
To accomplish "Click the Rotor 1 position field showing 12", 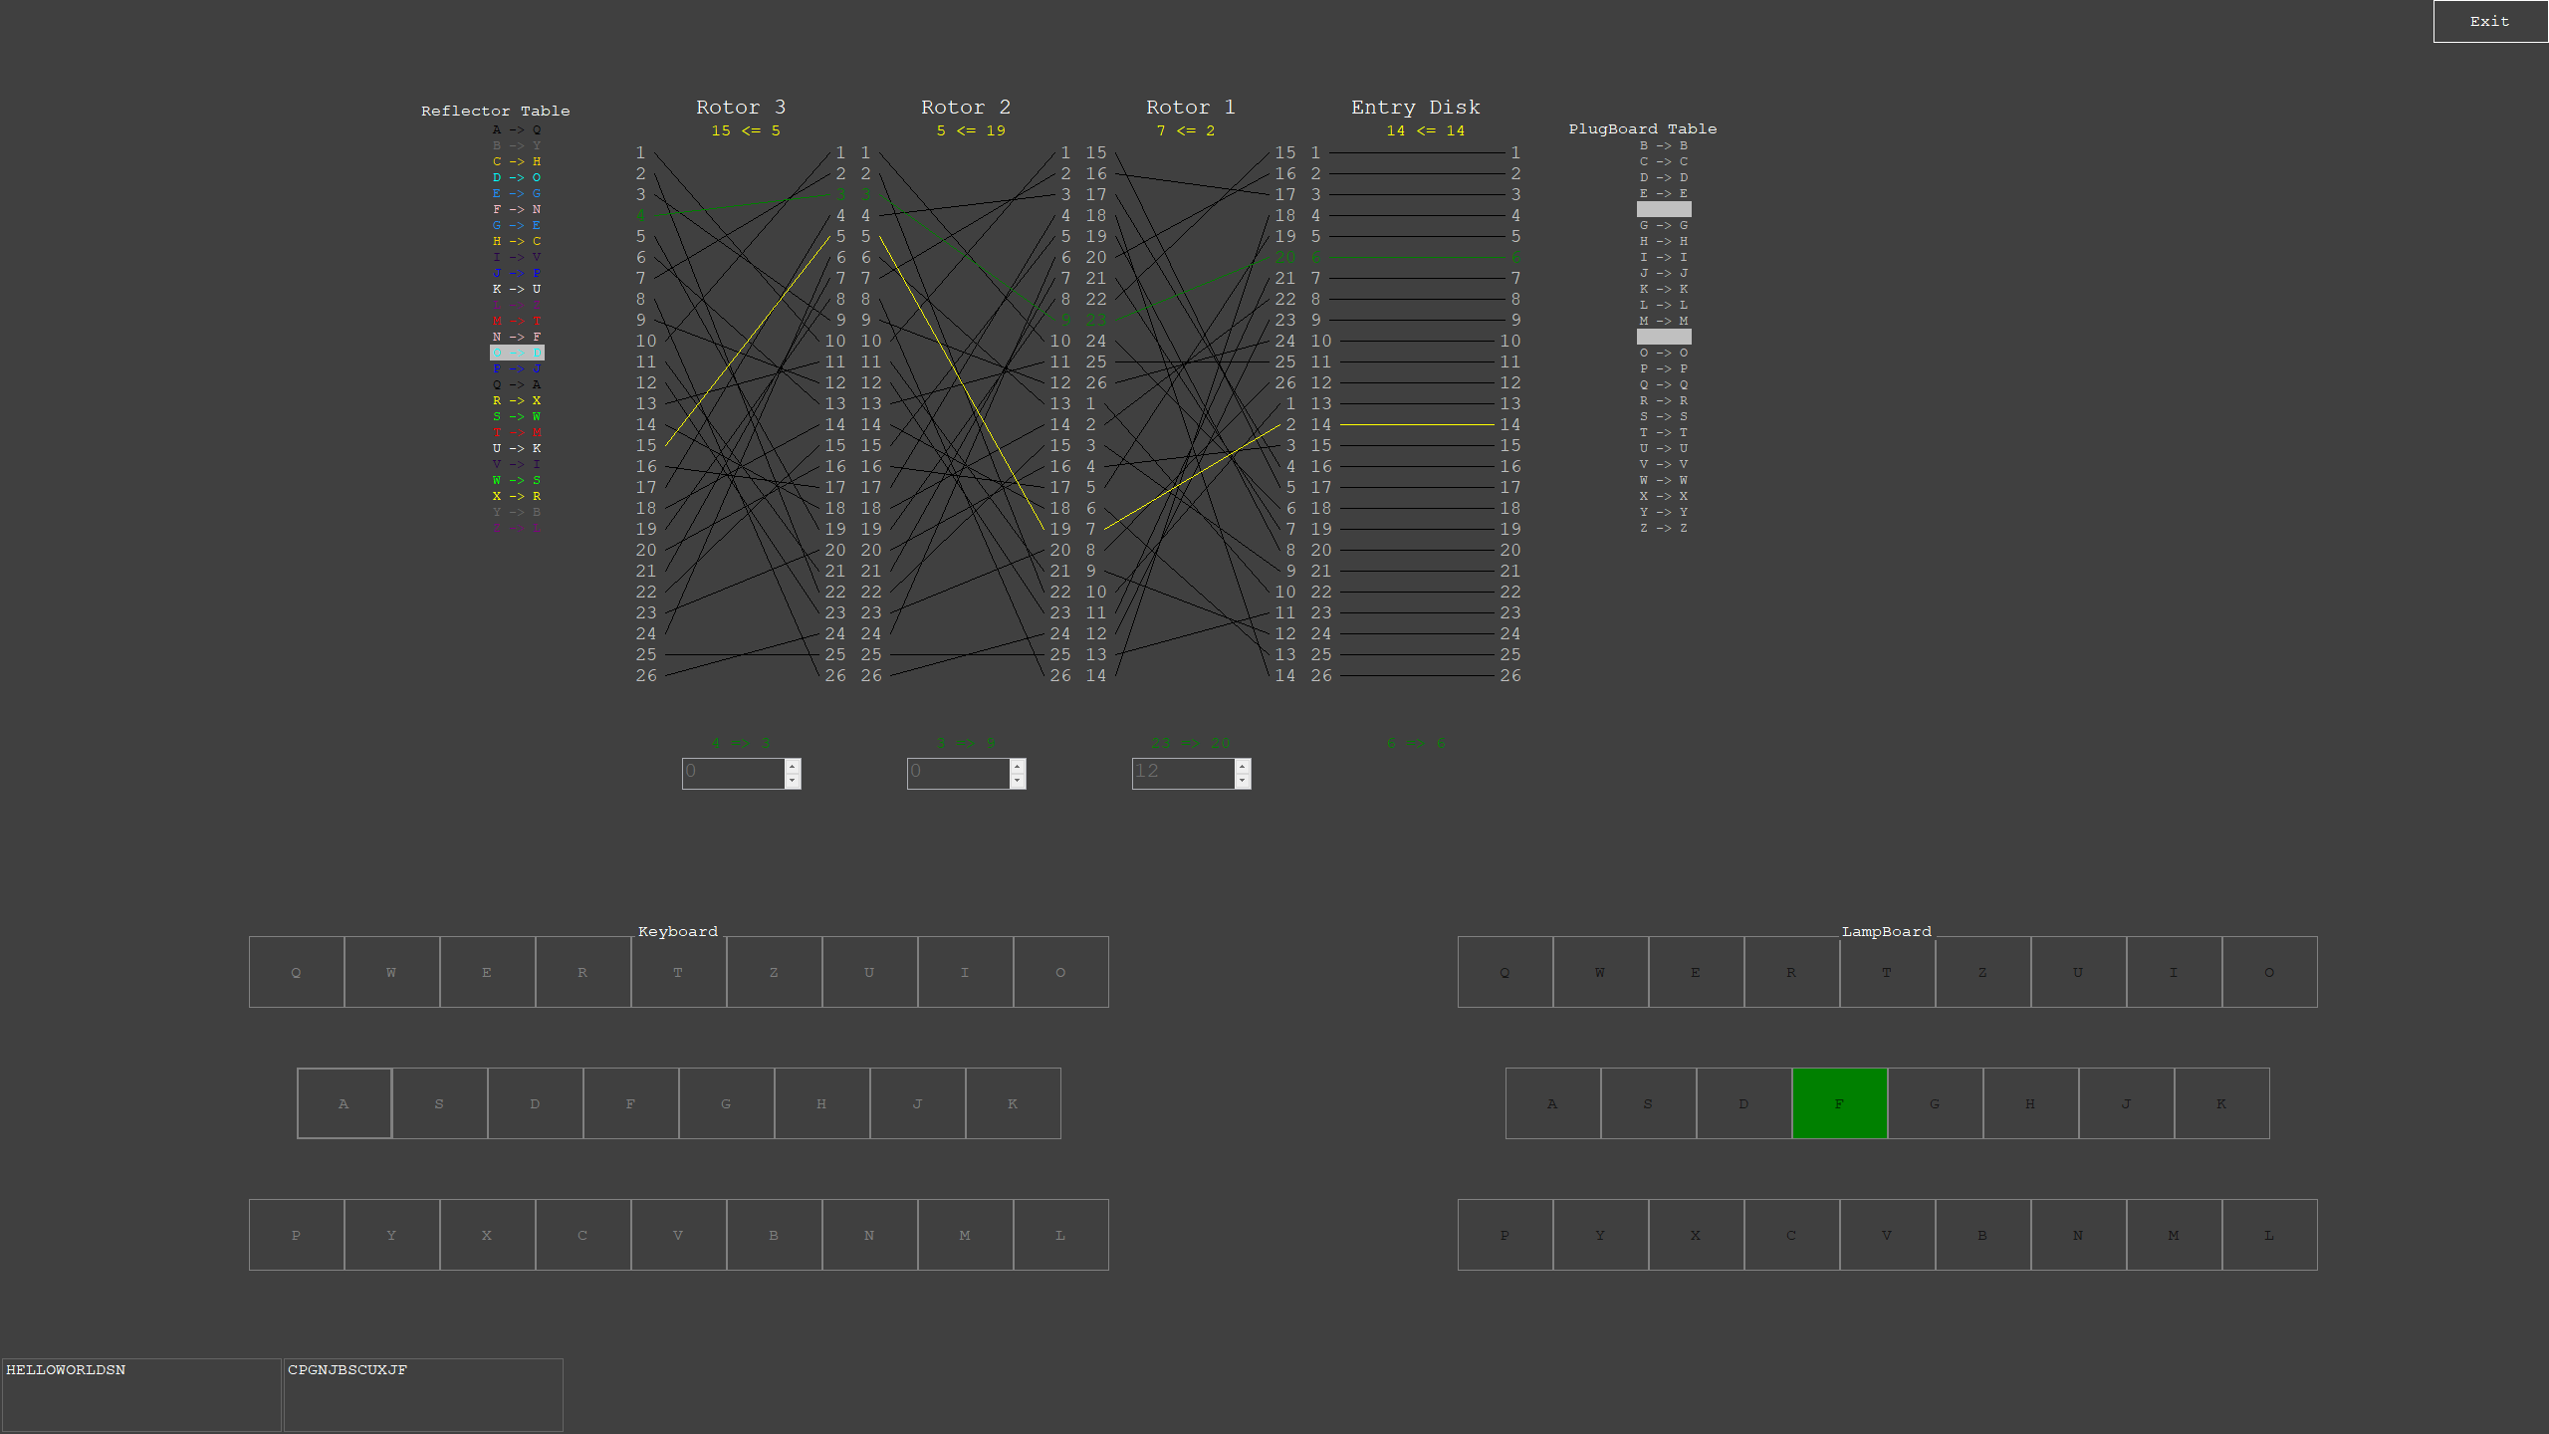I will 1183,773.
